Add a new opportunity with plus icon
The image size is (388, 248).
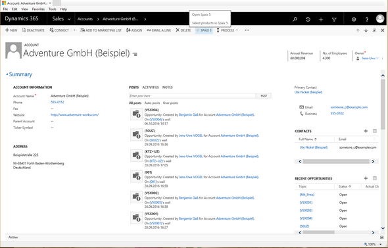point(366,178)
